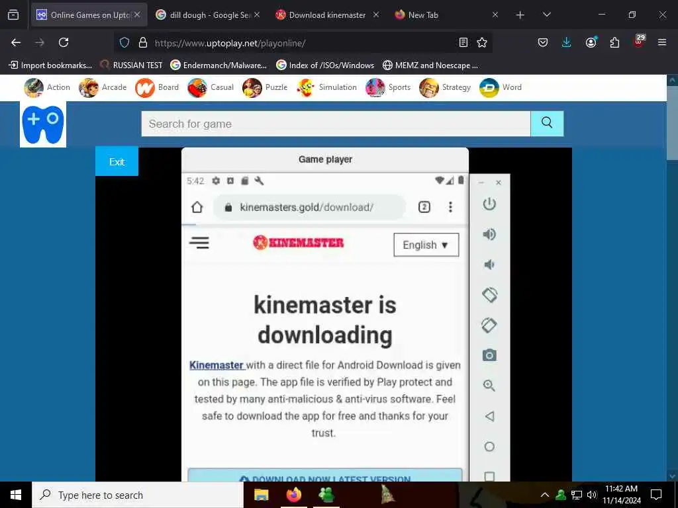Click the blue Exit button
The image size is (678, 508).
click(117, 161)
